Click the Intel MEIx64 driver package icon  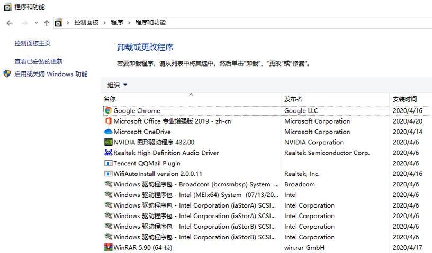pos(109,194)
